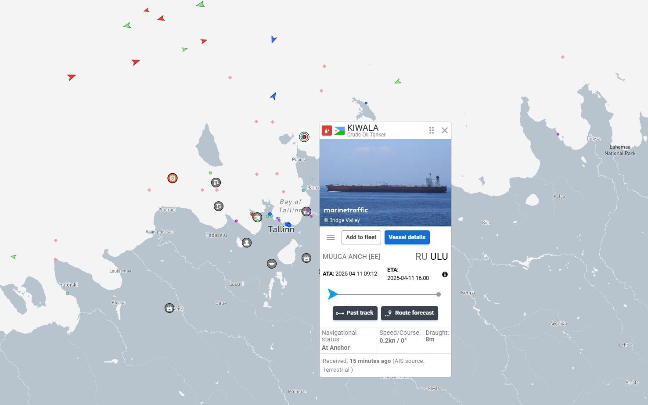The width and height of the screenshot is (648, 405).
Task: Add KIWALA to fleet
Action: pos(361,237)
